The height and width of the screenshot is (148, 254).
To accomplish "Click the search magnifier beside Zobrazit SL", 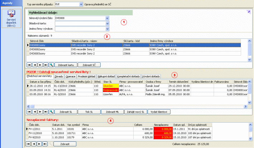I will 51,112.
